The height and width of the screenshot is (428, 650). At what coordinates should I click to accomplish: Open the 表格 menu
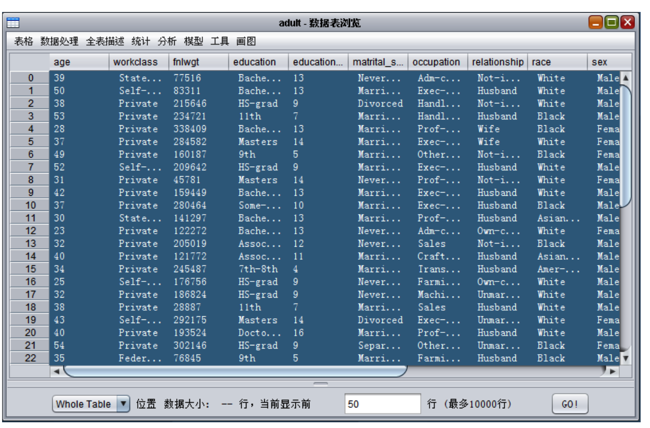pyautogui.click(x=23, y=42)
